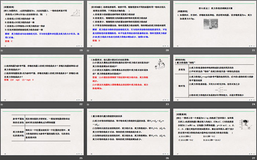The image size is (257, 160).
Task: Select slide 22 thumbnail with reference plane questions
Action: click(42, 78)
